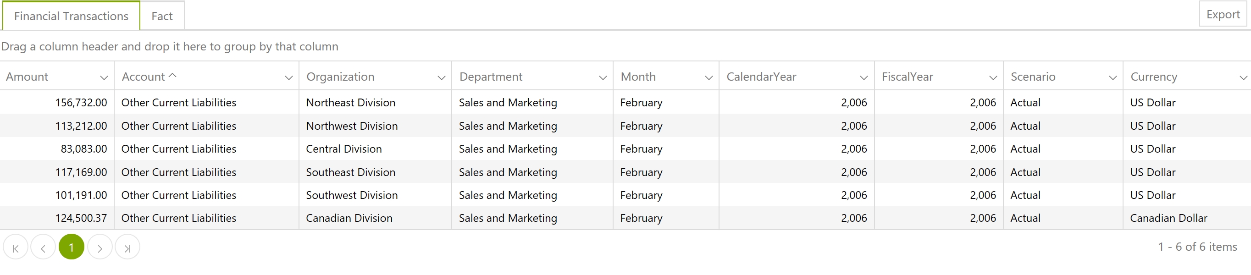Click the Export button
The width and height of the screenshot is (1251, 275).
[x=1223, y=14]
